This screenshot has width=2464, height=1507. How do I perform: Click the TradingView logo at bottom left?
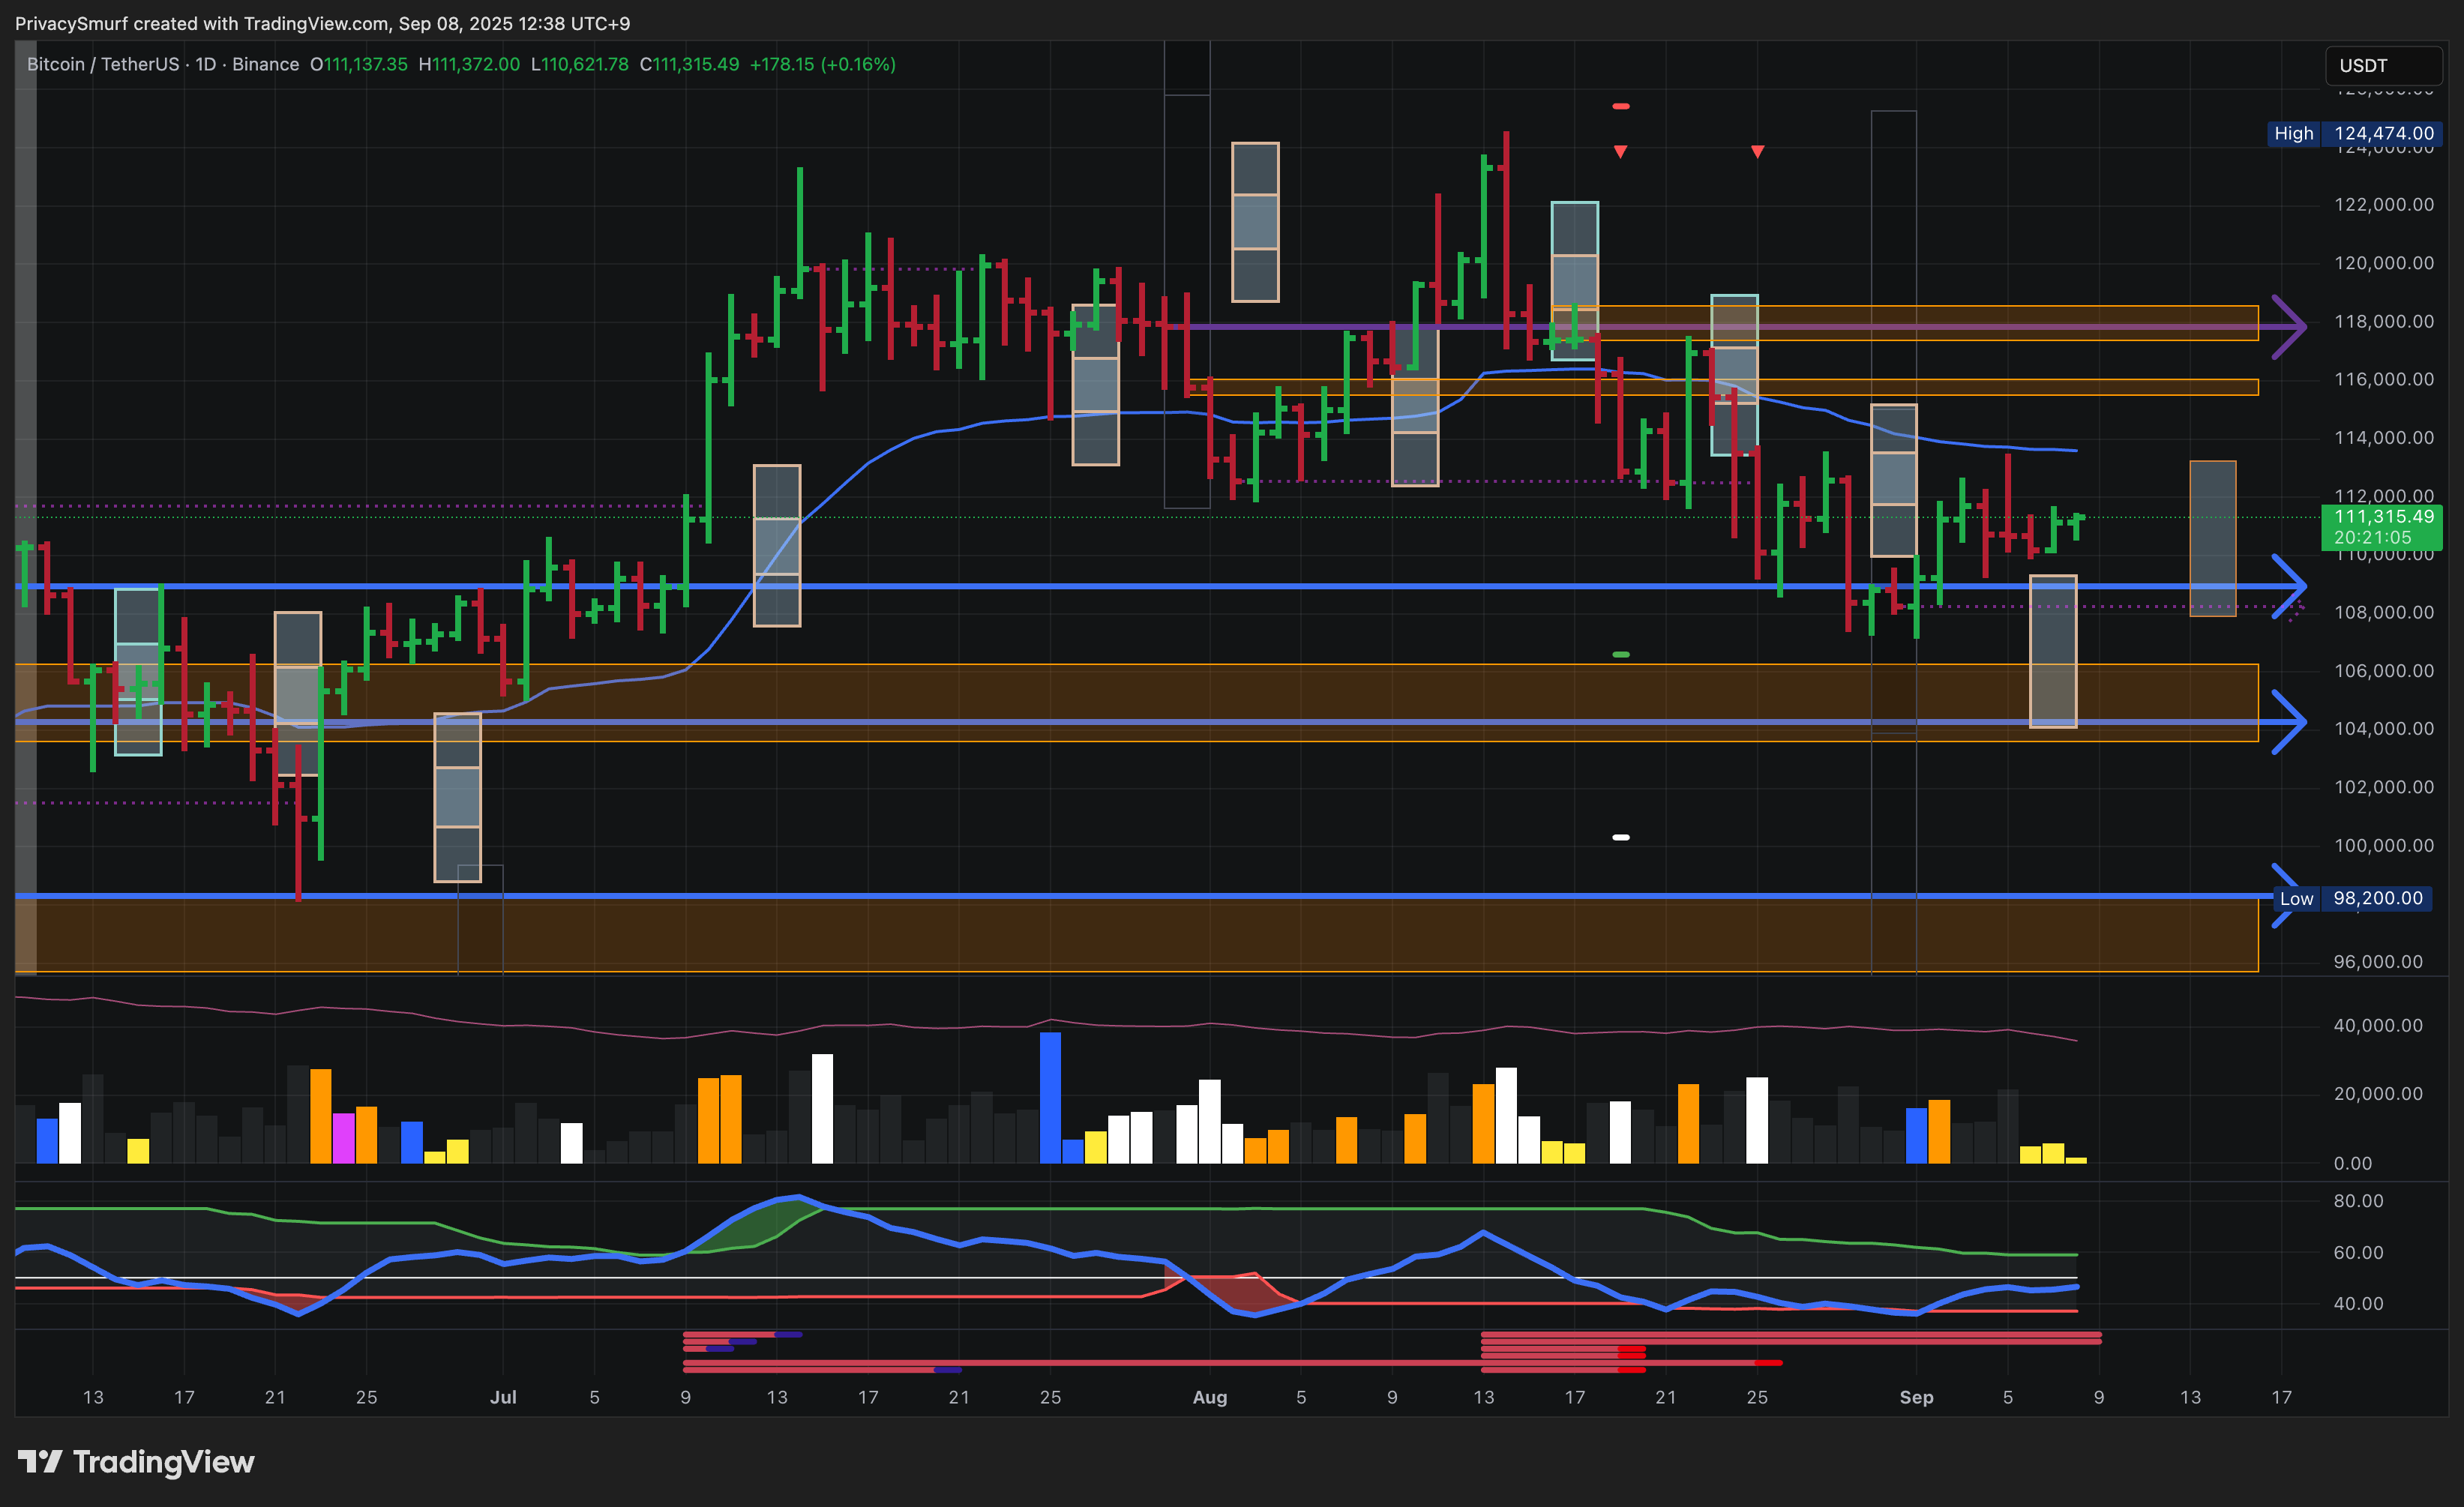coord(136,1462)
